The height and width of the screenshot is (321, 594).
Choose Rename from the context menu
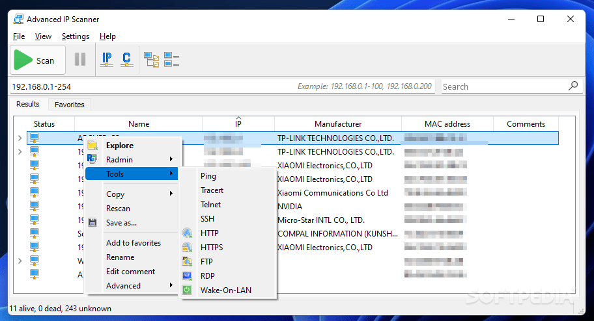pyautogui.click(x=132, y=257)
